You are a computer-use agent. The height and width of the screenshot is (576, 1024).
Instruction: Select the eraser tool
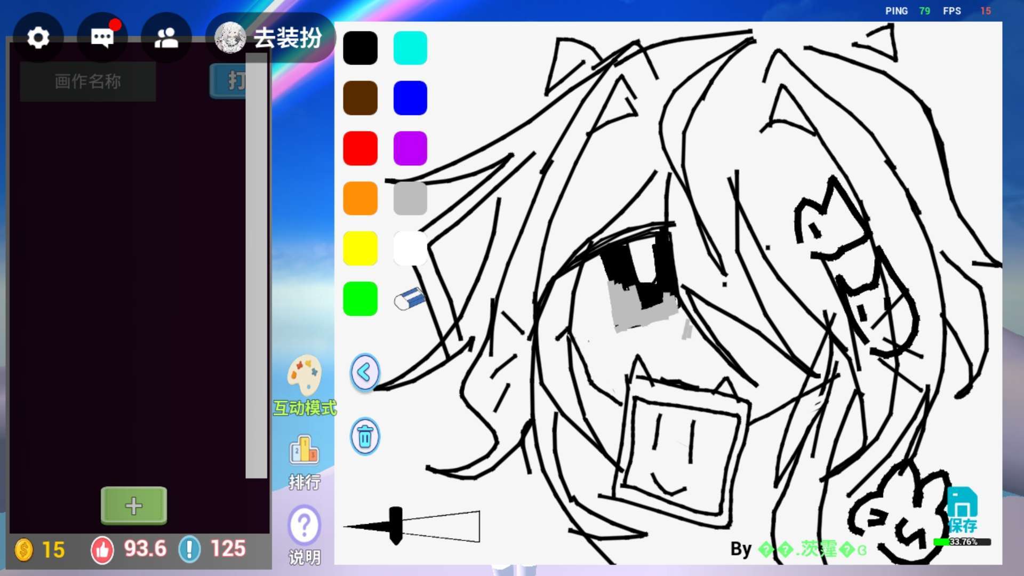(x=410, y=299)
